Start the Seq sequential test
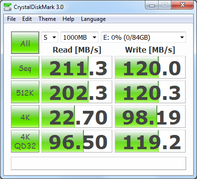This screenshot has height=179, width=197. click(25, 67)
